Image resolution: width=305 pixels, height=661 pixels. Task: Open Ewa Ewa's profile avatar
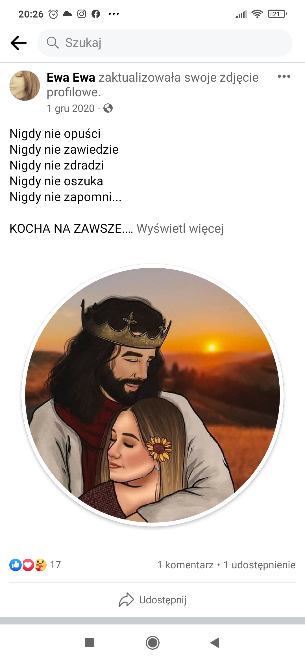point(25,86)
